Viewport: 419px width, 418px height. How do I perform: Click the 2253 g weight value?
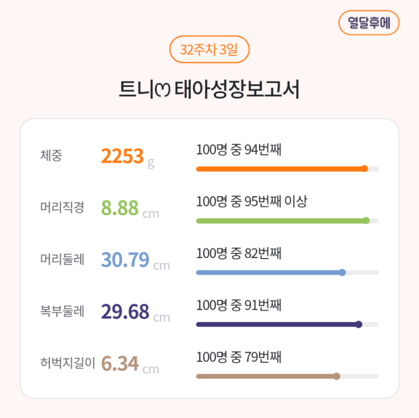pyautogui.click(x=127, y=157)
